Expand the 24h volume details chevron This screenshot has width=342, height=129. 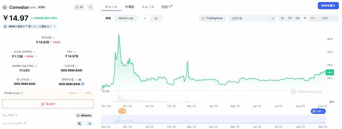(x=36, y=57)
